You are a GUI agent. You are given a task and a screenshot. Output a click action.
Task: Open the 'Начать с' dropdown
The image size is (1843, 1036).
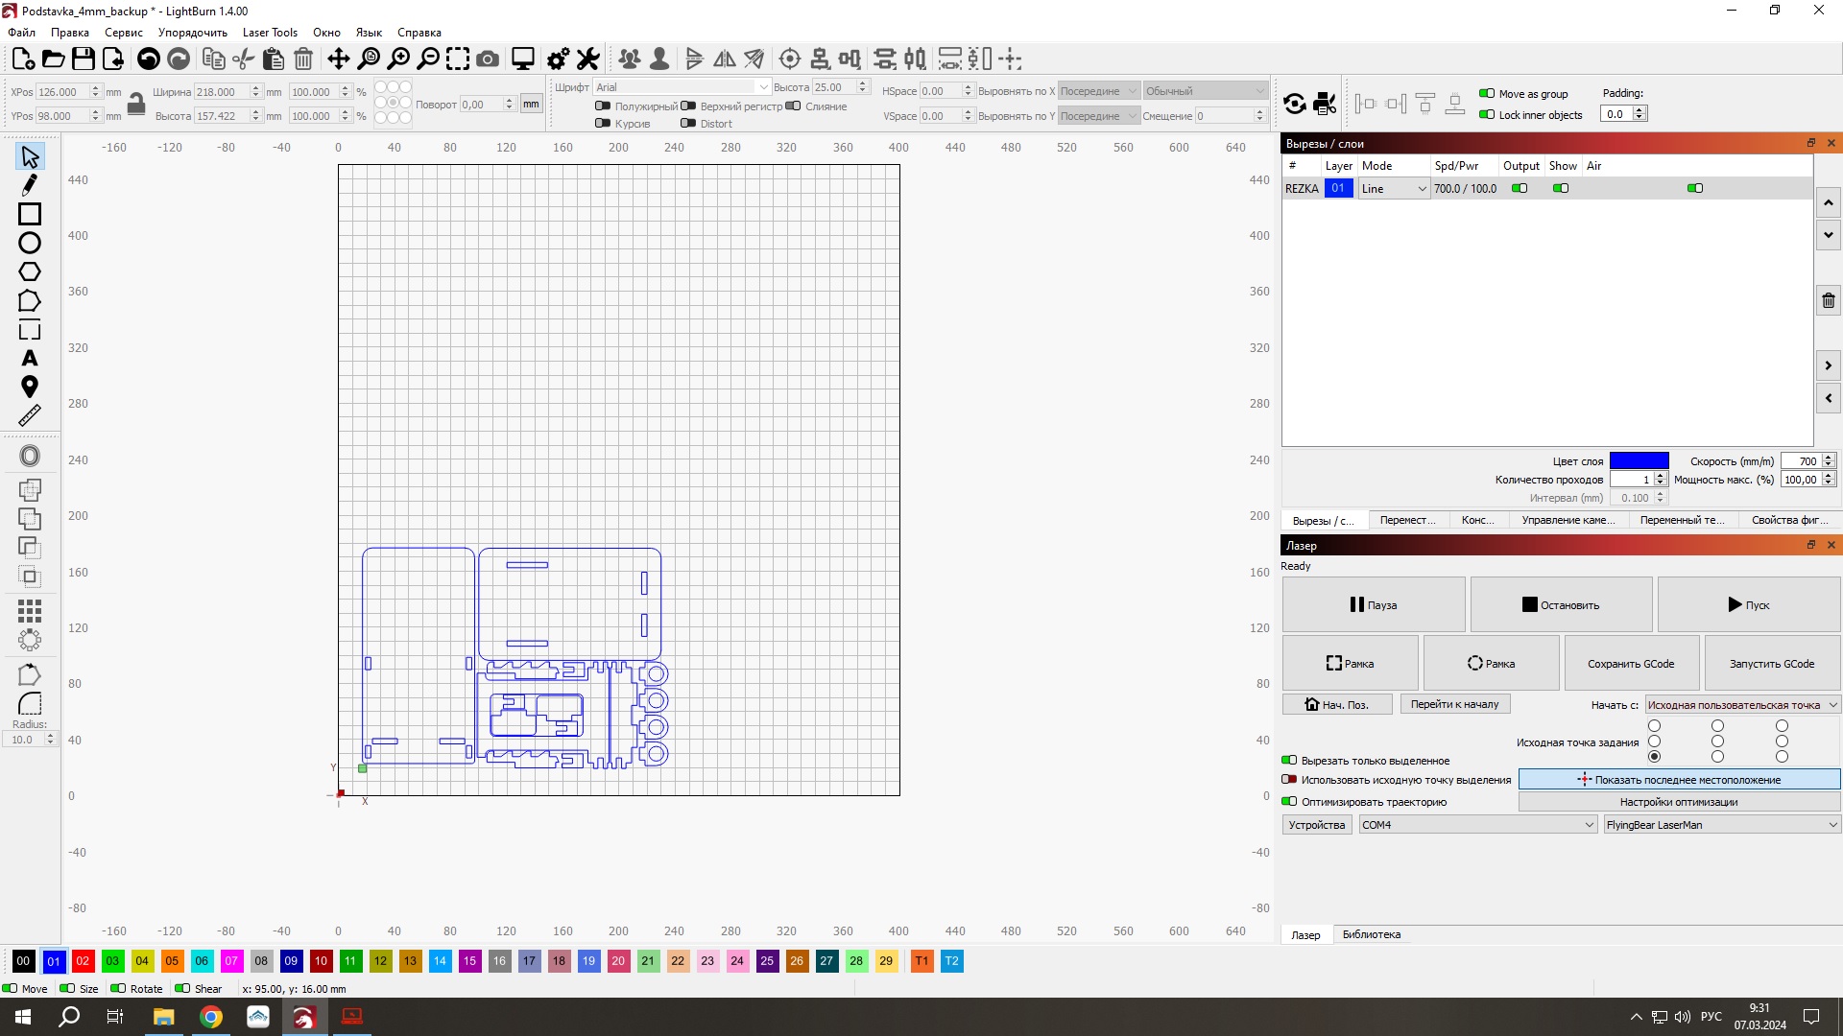click(1742, 705)
